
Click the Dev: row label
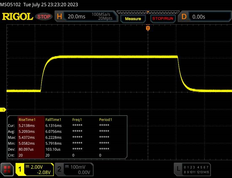(x=11, y=149)
